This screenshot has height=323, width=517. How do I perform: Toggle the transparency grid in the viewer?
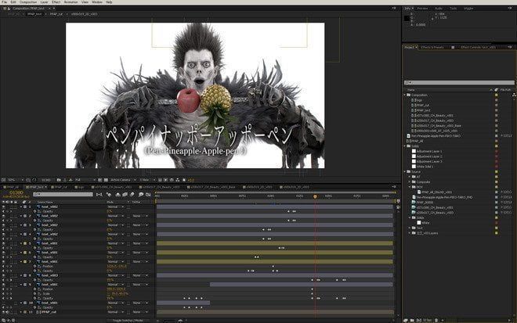pos(106,180)
